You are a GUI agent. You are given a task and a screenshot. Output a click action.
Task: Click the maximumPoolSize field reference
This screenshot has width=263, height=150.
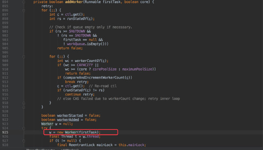pyautogui.click(x=137, y=69)
